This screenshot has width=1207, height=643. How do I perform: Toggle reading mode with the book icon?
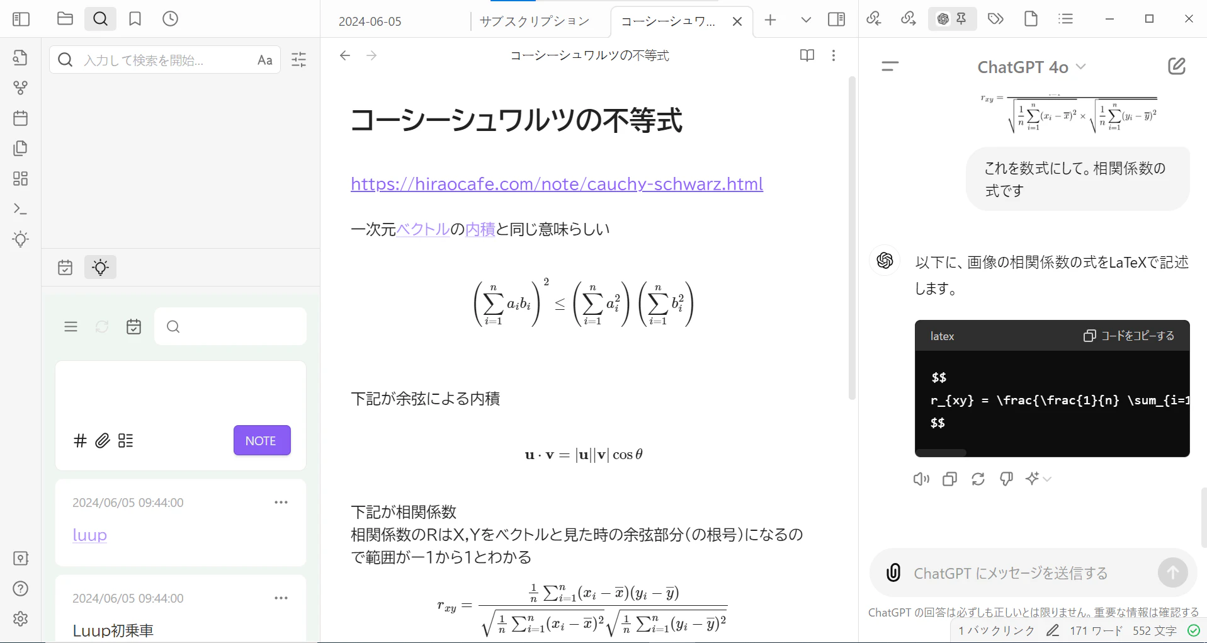(807, 55)
